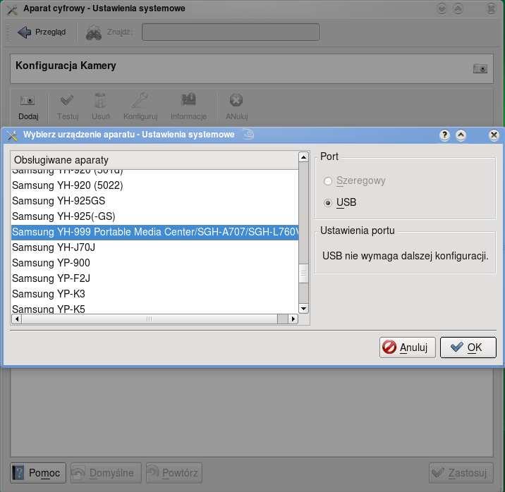The height and width of the screenshot is (492, 505).
Task: Click the vertical scrollbar thumb of camera list
Action: (303, 273)
